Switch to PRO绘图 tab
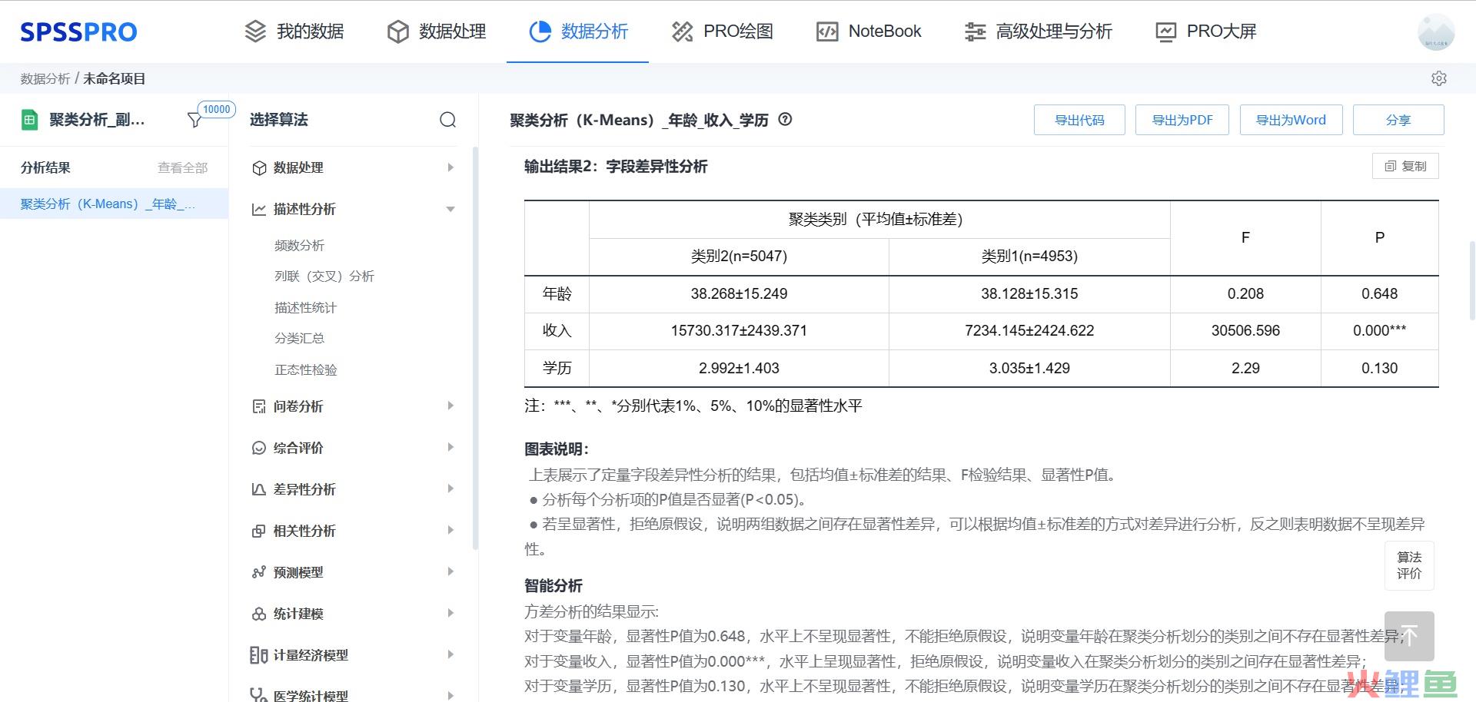 pos(722,31)
